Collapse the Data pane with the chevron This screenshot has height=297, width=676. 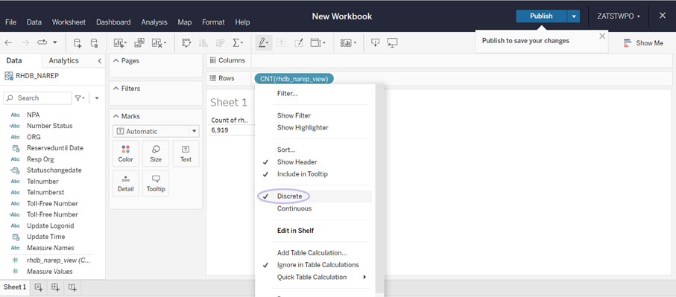[x=100, y=61]
